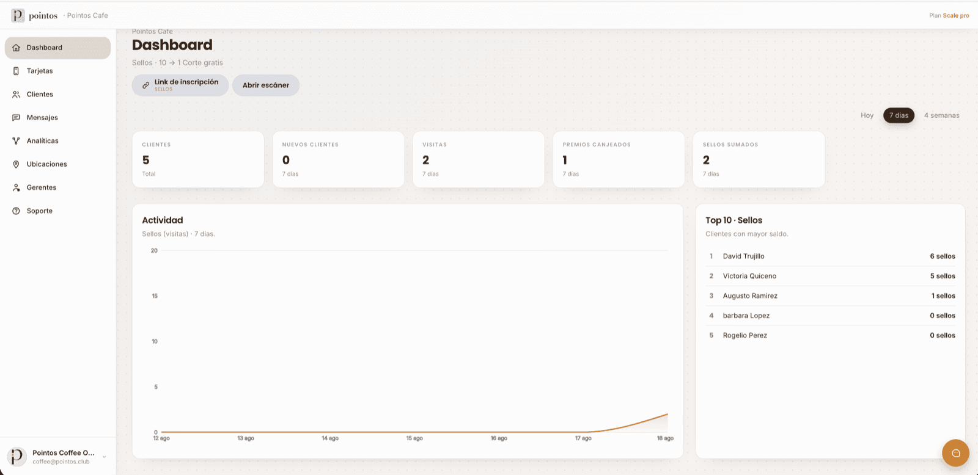The height and width of the screenshot is (475, 978).
Task: Click the Mensajes chat icon
Action: click(x=17, y=117)
